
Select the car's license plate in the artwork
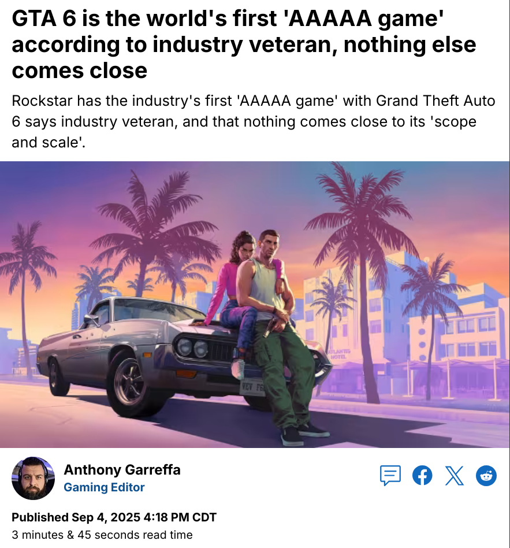tap(252, 388)
